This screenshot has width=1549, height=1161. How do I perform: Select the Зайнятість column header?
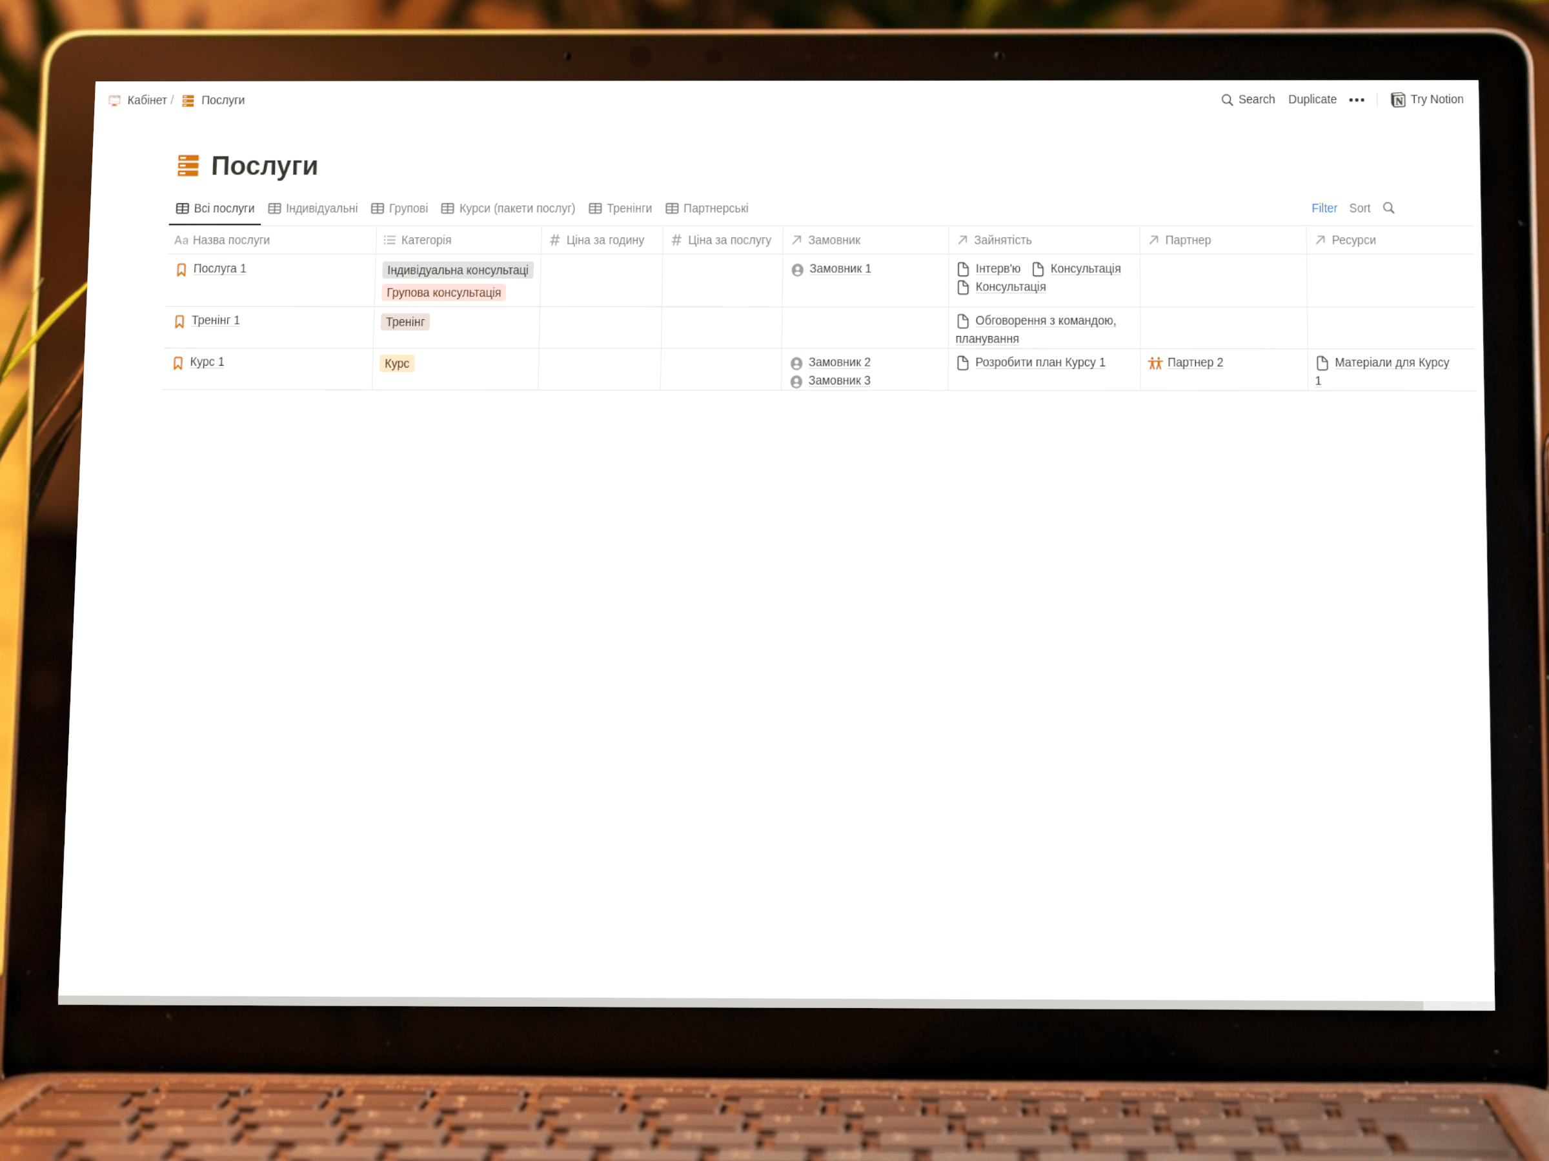1044,240
